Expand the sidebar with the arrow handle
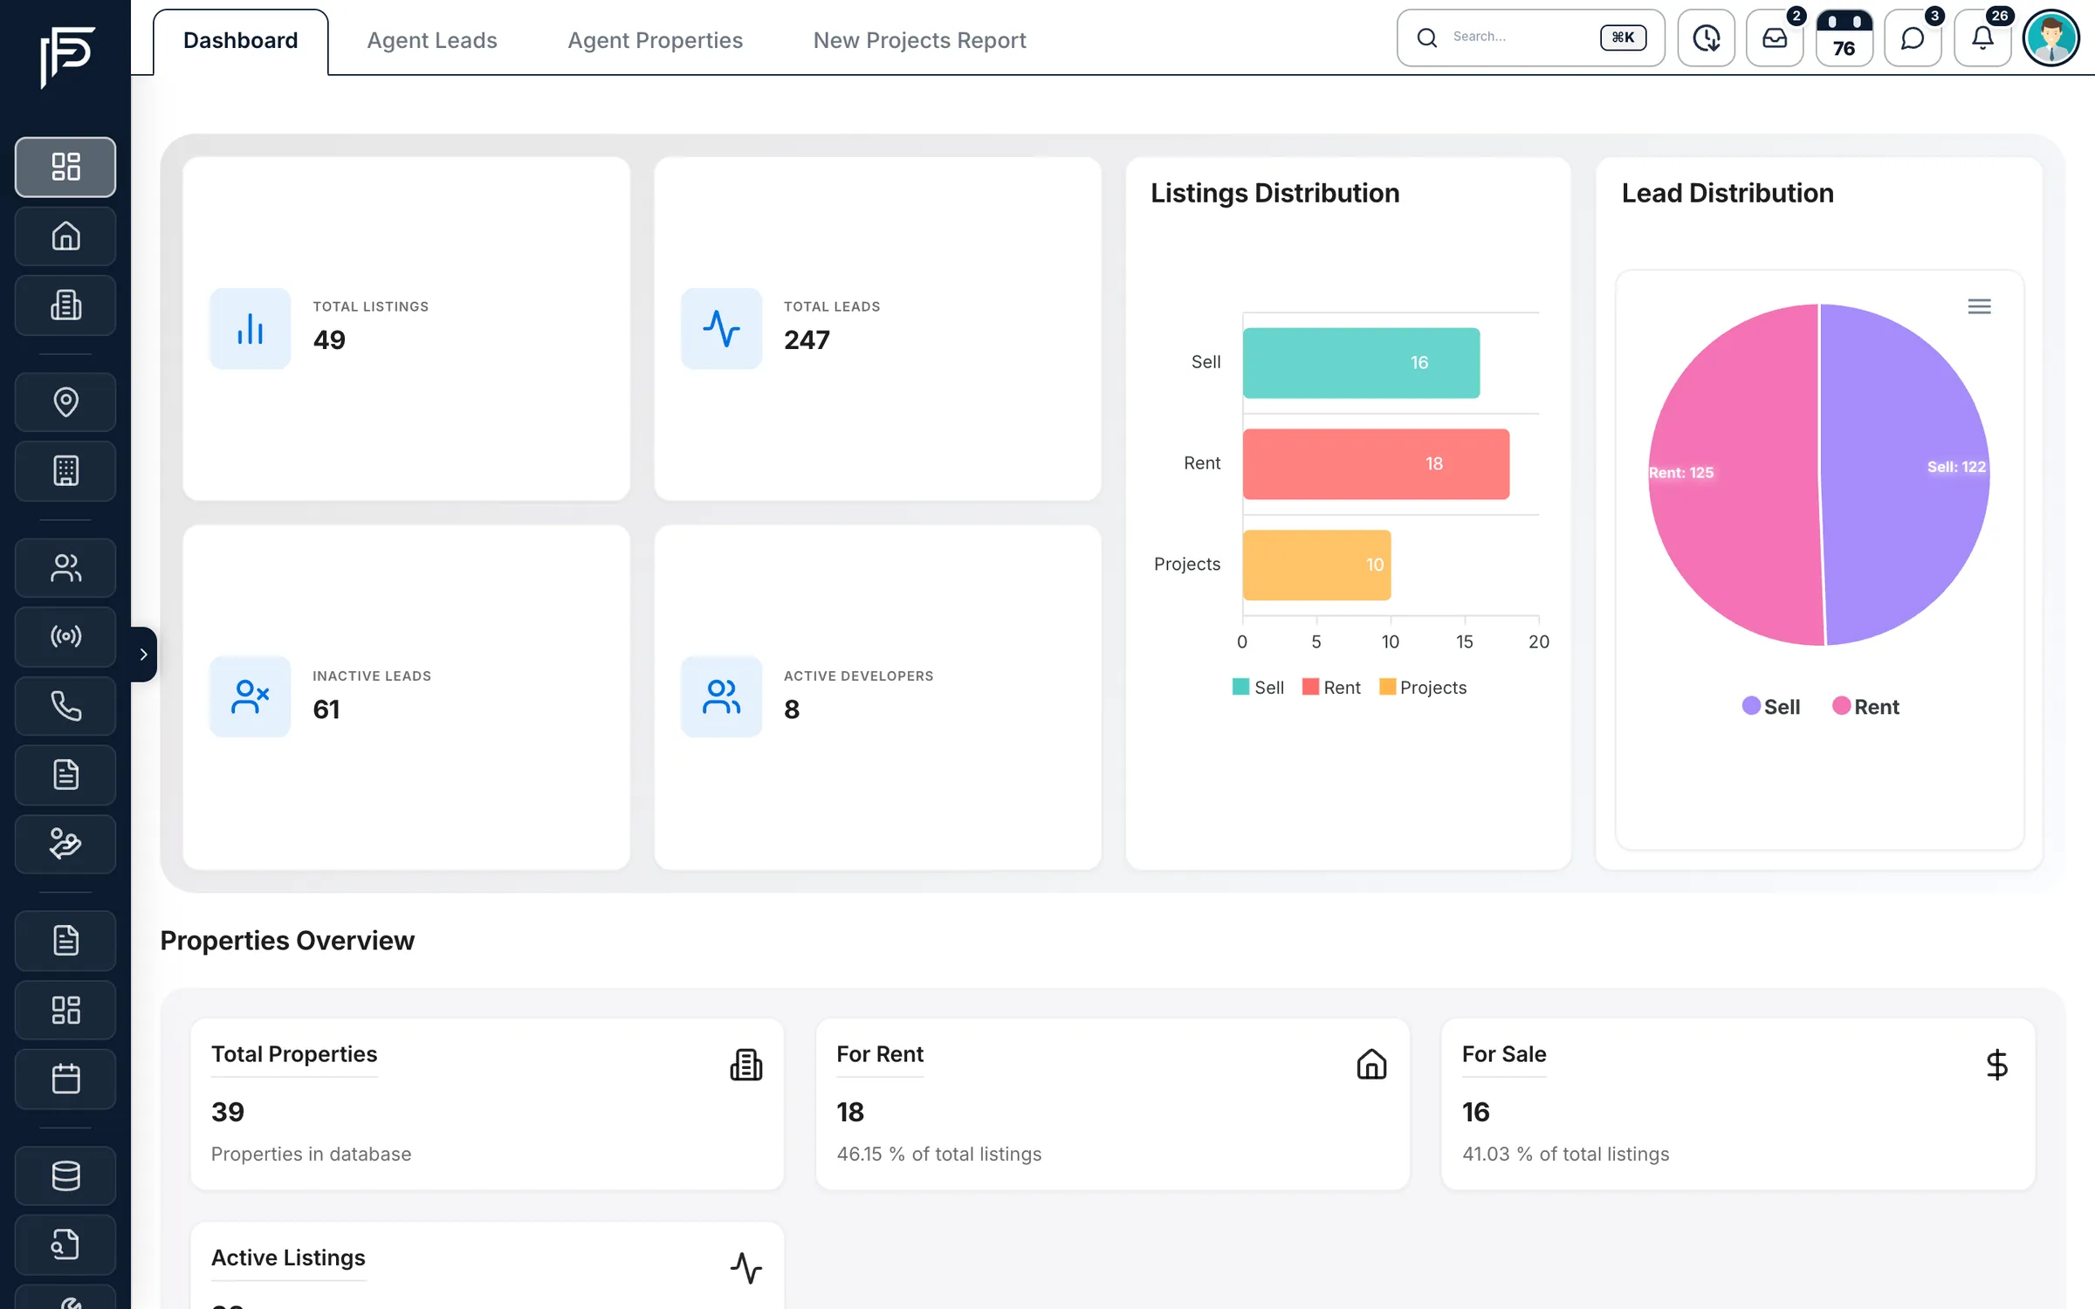 tap(144, 654)
